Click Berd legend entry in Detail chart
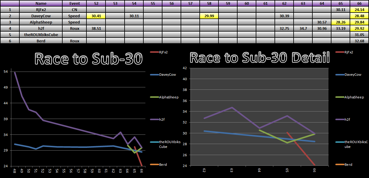This screenshot has height=178, width=369. tap(344, 164)
